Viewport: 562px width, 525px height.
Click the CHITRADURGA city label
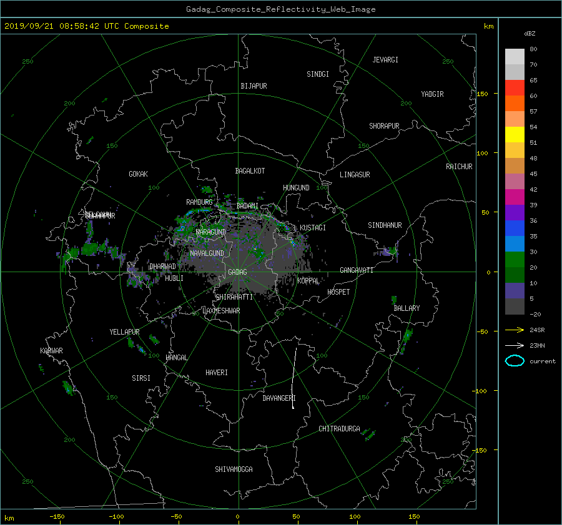click(x=339, y=429)
